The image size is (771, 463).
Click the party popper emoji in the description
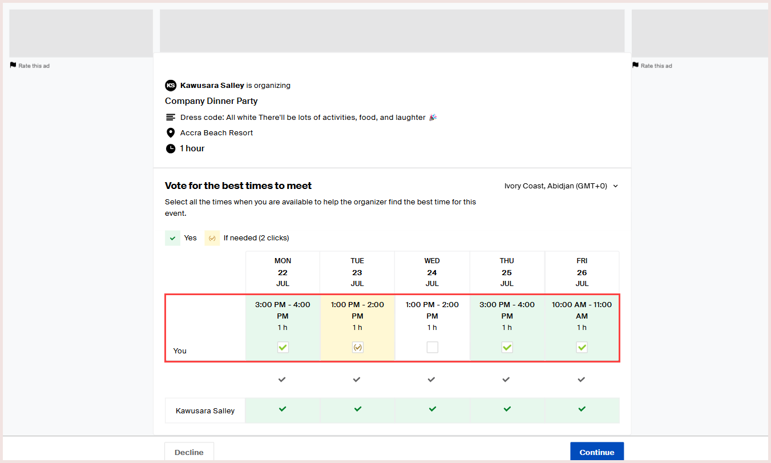[433, 118]
